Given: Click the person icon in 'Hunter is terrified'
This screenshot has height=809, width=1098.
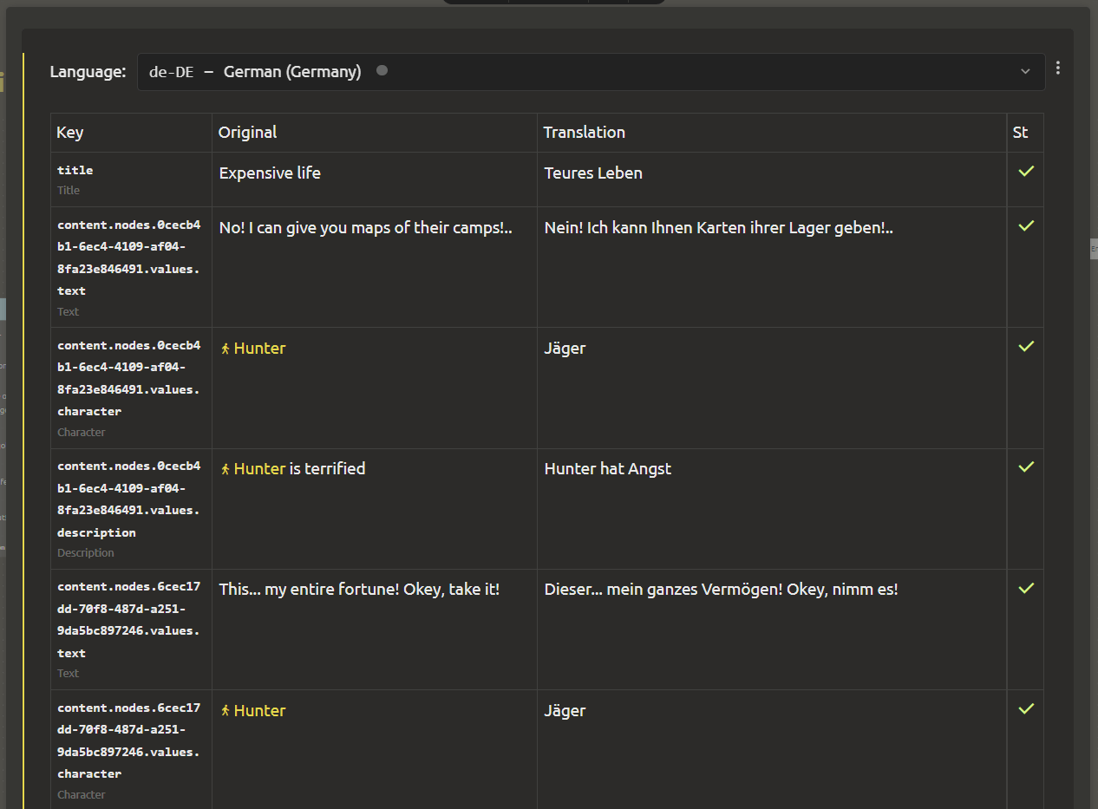Looking at the screenshot, I should tap(225, 469).
